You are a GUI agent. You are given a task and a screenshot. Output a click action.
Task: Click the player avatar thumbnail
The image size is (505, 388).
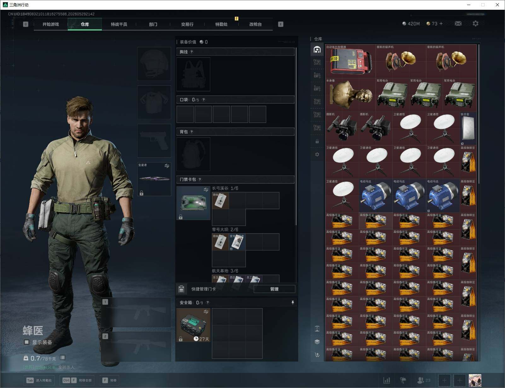[475, 380]
